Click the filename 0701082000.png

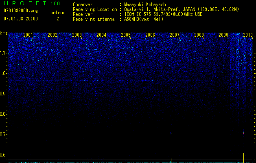tap(21, 11)
